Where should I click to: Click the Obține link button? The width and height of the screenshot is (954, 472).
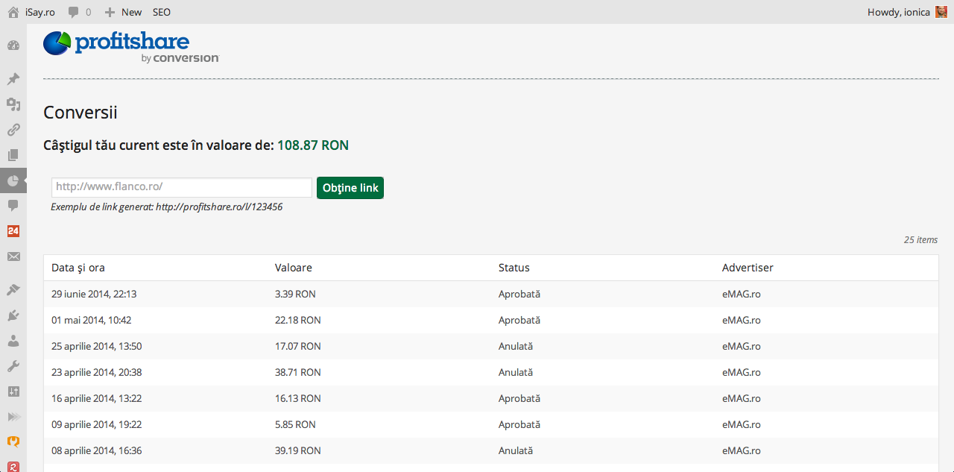click(x=350, y=188)
